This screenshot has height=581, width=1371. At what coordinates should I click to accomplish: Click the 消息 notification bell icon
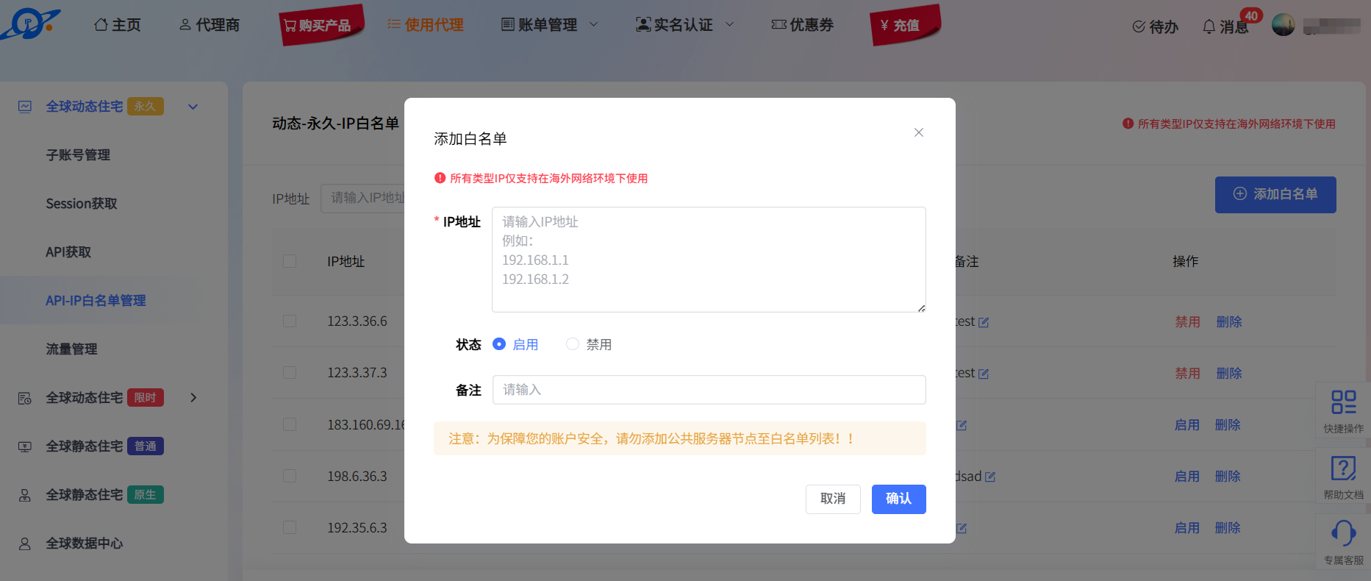pos(1208,26)
